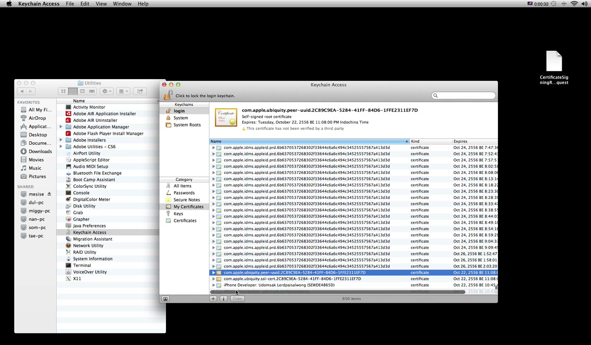The height and width of the screenshot is (345, 591).
Task: Switch Finder to icon view
Action: click(x=63, y=91)
